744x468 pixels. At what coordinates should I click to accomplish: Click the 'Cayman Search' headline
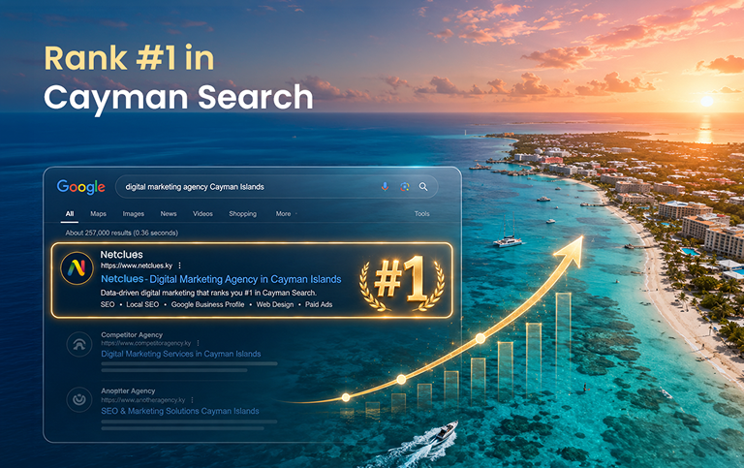(178, 98)
